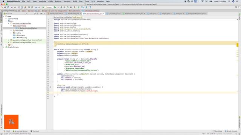Click the Forward navigation arrow icon
241x135 pixels.
[39, 7]
